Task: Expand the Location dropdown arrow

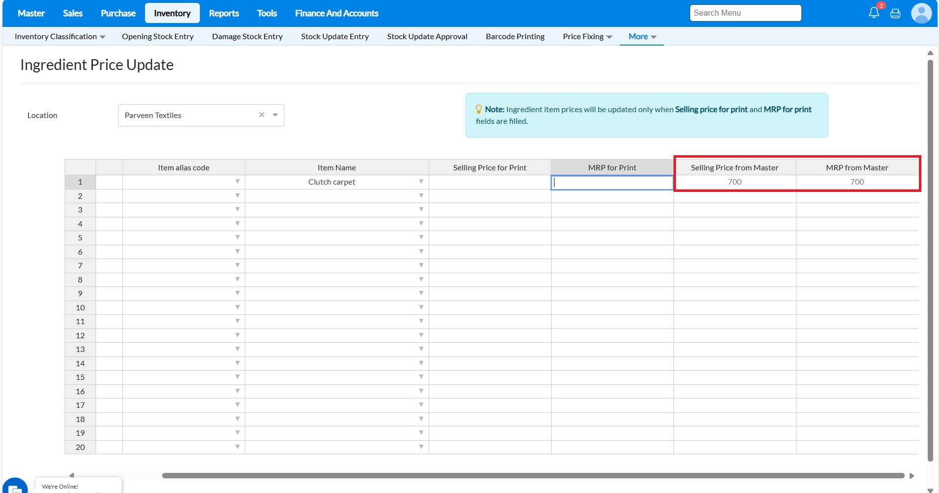Action: tap(275, 115)
